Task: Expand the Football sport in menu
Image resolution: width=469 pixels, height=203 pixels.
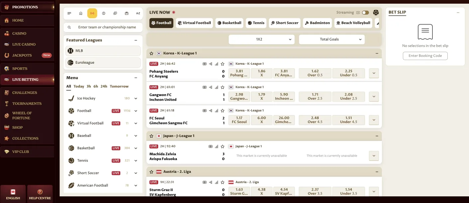Action: [x=136, y=111]
